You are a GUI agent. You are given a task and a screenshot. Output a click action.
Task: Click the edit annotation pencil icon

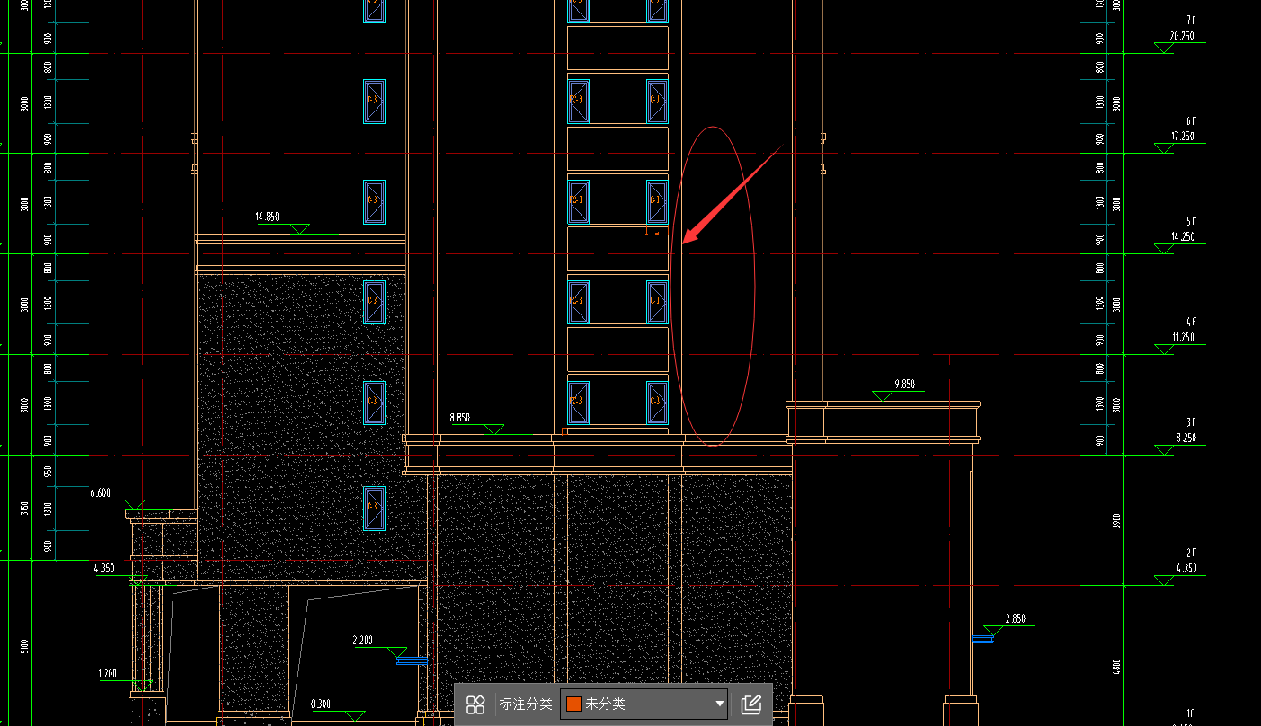point(751,704)
